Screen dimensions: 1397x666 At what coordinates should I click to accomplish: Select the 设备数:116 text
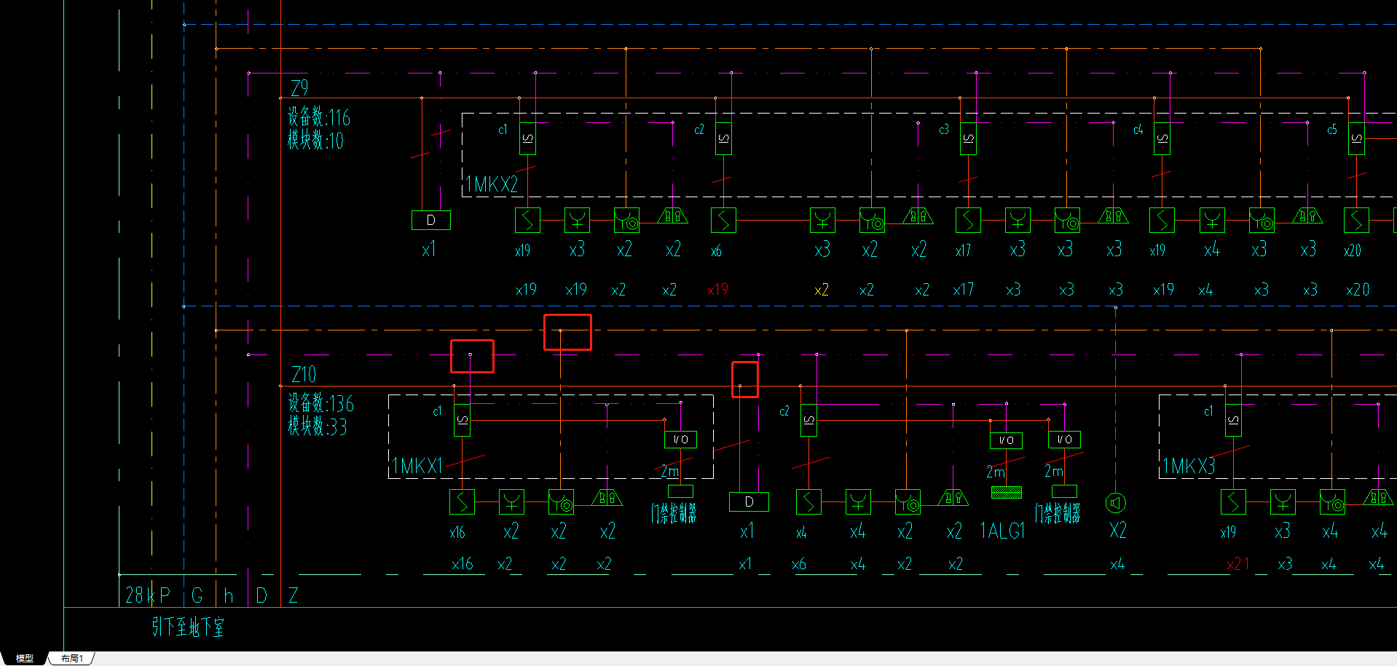318,117
